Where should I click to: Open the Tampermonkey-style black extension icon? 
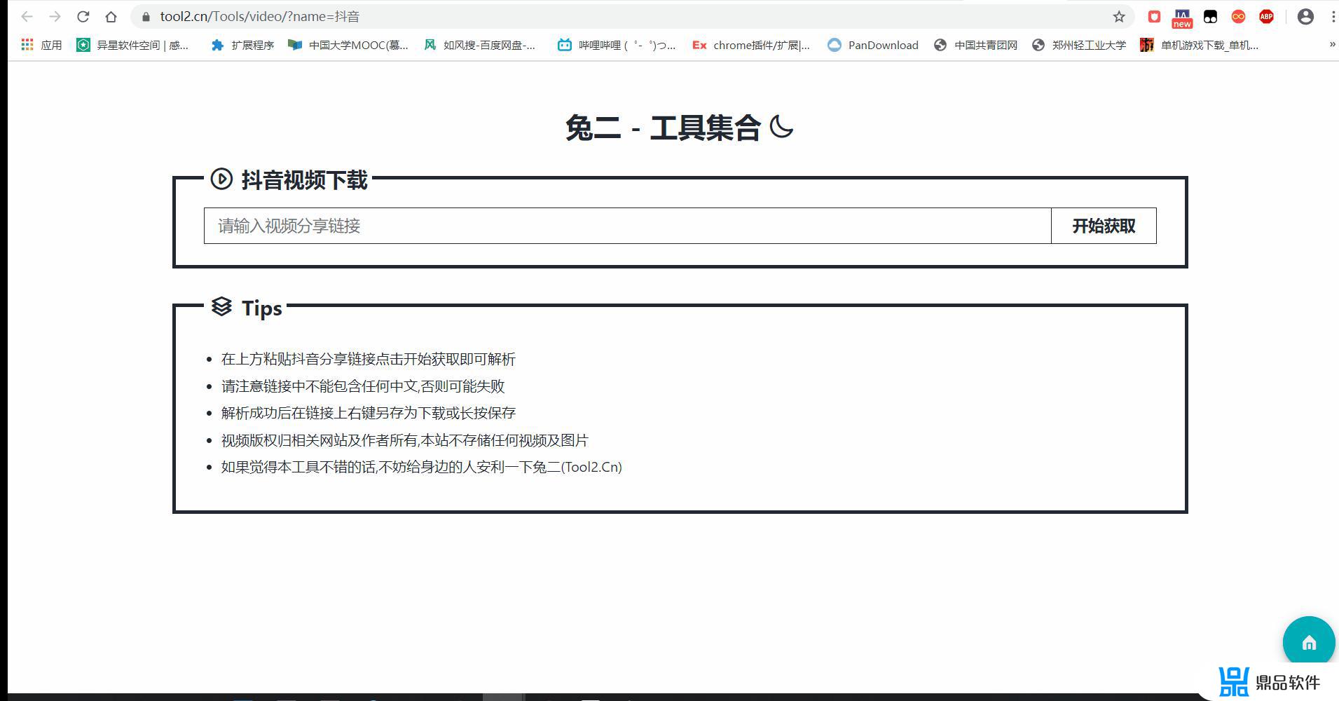click(x=1210, y=16)
